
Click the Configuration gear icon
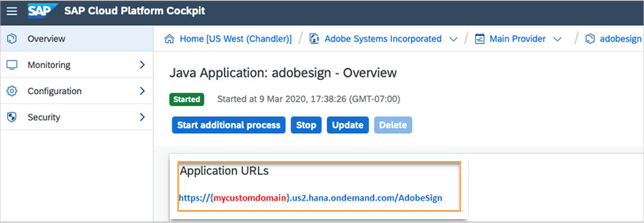[x=12, y=91]
